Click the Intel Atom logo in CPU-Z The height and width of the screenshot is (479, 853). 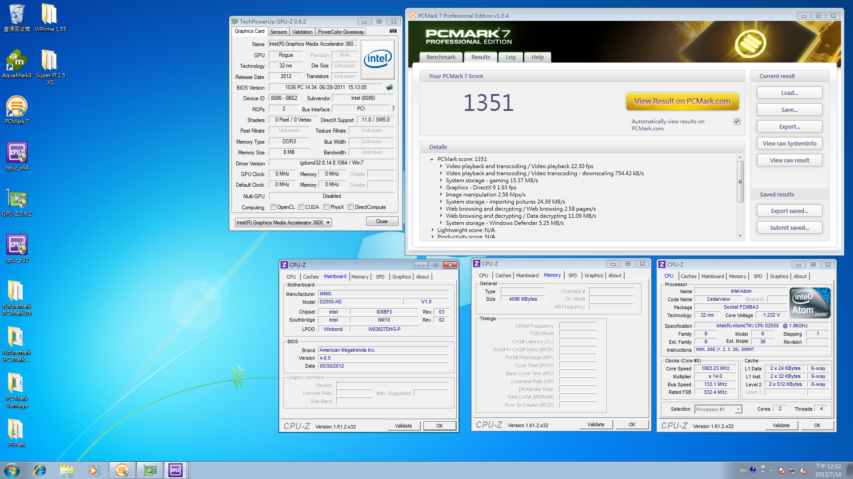click(809, 303)
